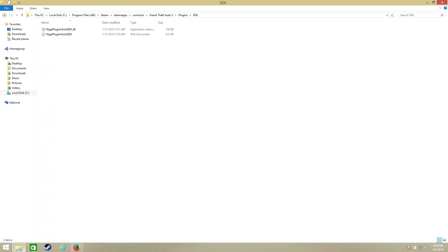Screen dimensions: 448x252
Task: Open the File menu
Action: [x=6, y=8]
